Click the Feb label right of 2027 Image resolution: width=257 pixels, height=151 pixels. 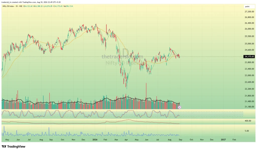point(234,139)
